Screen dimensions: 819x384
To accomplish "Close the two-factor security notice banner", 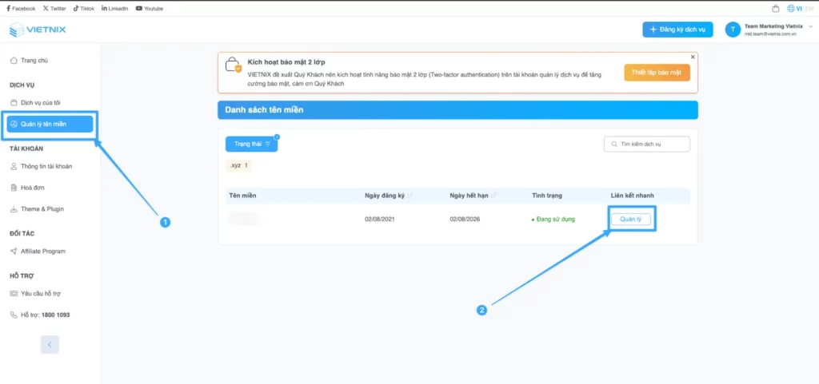I will click(693, 57).
